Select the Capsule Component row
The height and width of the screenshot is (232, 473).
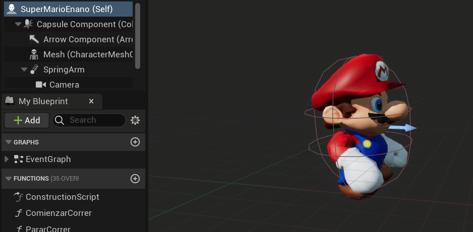click(x=68, y=24)
